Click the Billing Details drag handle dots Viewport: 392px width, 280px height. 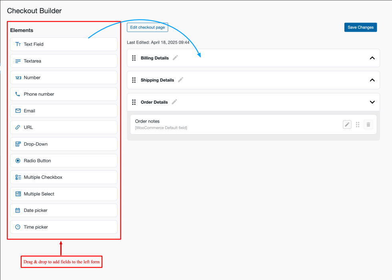(134, 58)
